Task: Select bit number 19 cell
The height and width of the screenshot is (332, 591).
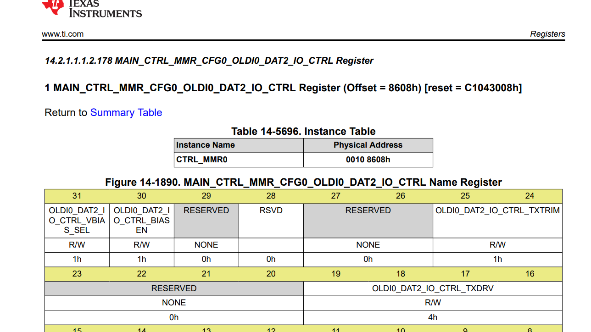Action: pyautogui.click(x=336, y=274)
